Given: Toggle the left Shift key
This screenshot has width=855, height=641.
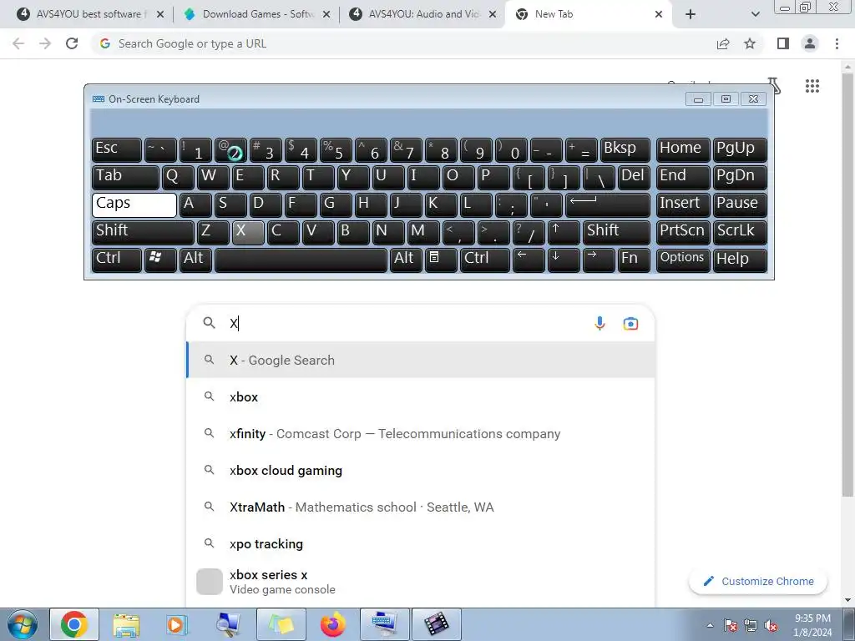Looking at the screenshot, I should click(143, 232).
